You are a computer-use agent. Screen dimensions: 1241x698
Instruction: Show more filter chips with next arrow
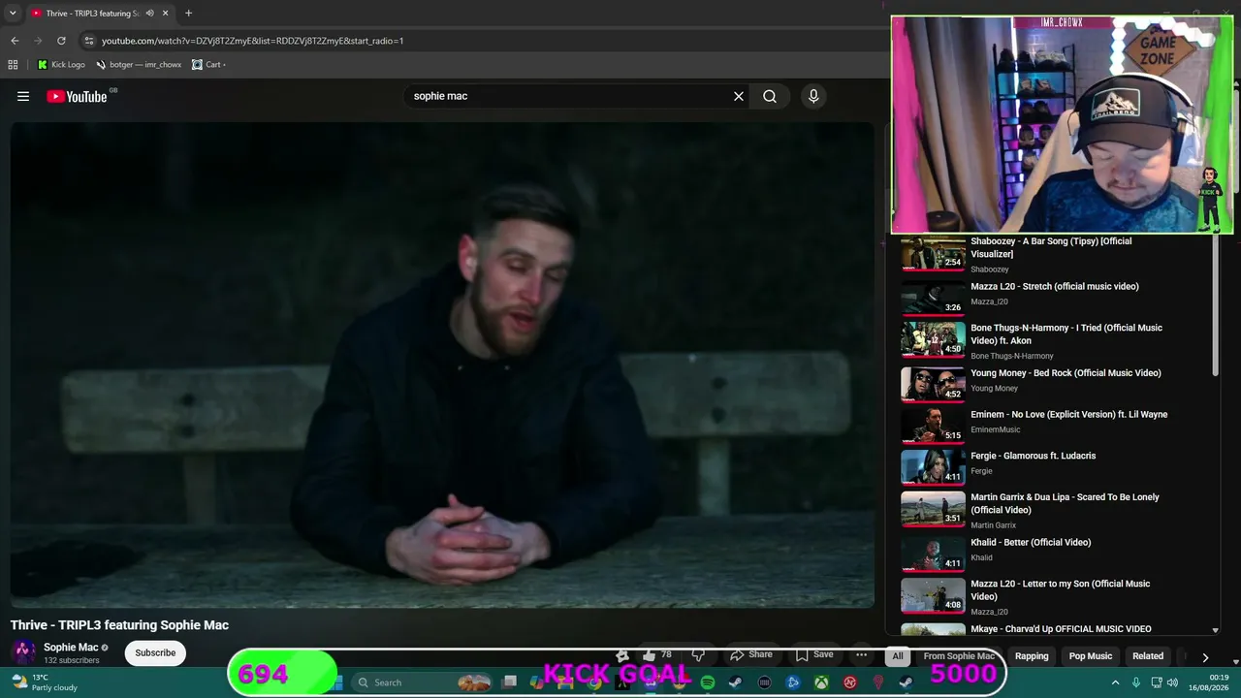(x=1205, y=657)
